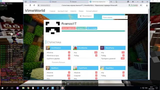160x90 pixels.
Task: Show hidden system tray icons
Action: (141, 88)
